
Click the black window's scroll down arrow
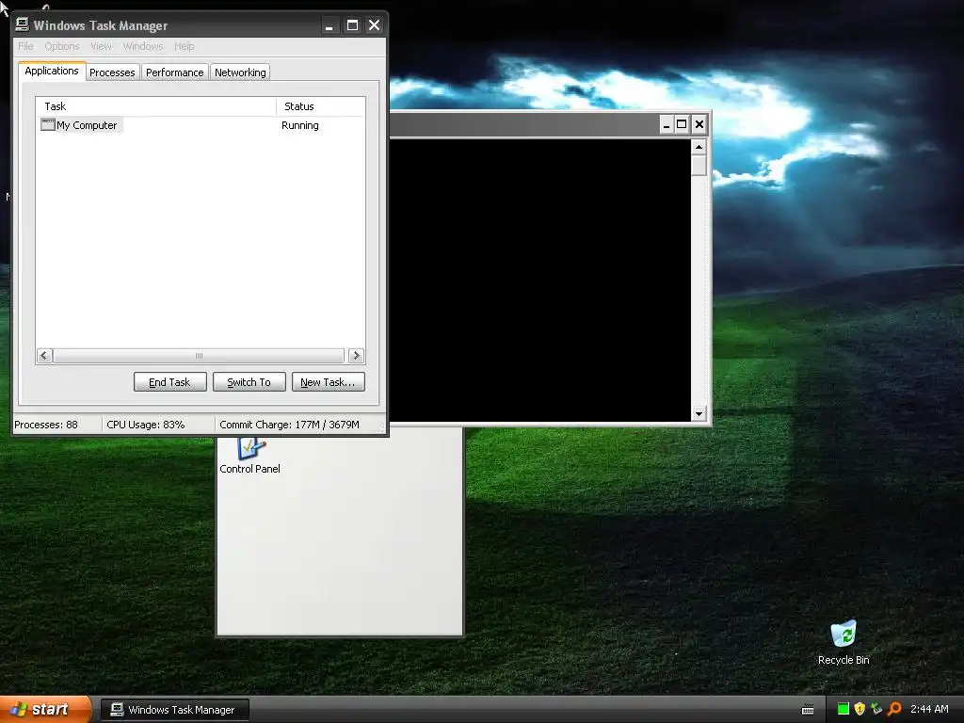[x=699, y=414]
